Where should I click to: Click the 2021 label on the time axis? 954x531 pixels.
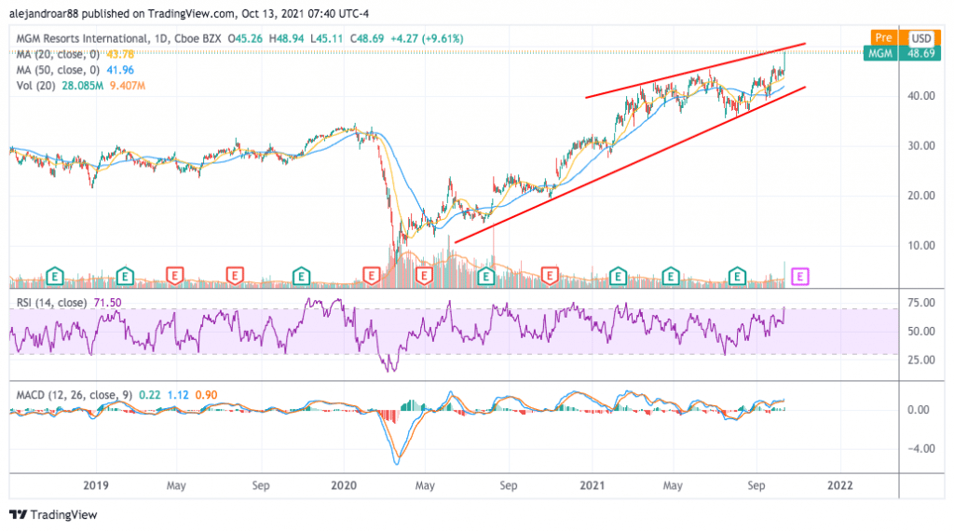[592, 485]
